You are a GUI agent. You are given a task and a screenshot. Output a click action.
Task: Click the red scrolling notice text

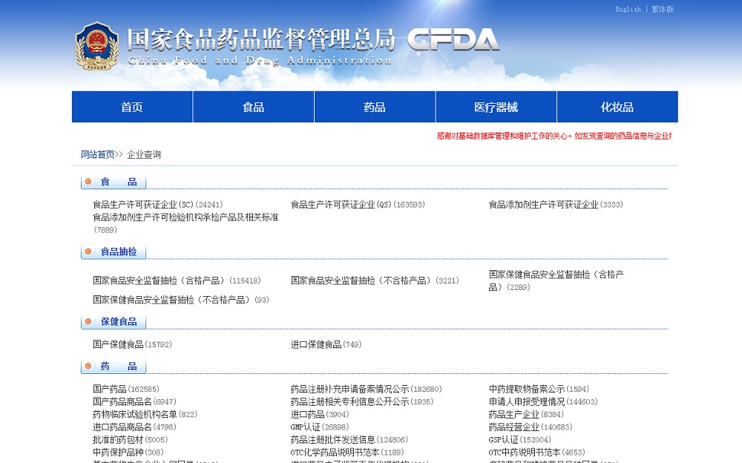(554, 136)
